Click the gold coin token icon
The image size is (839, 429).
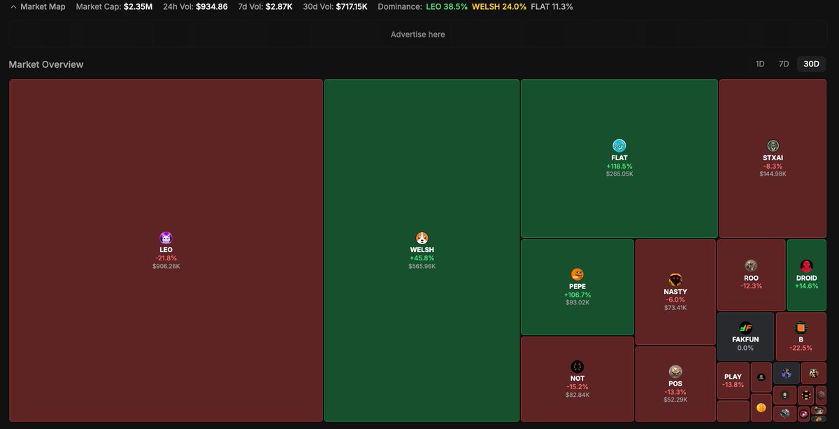pos(761,407)
